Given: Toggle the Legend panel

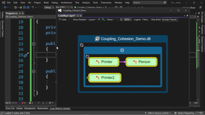Looking at the screenshot, I should pos(137,19).
